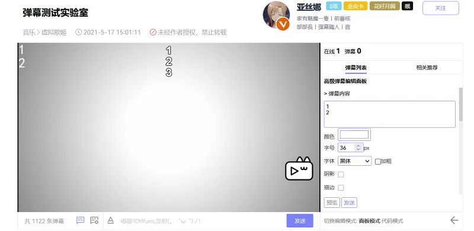The height and width of the screenshot is (231, 474).
Task: Click the 未经作者授权，禁止转载 notice
Action: pos(192,33)
